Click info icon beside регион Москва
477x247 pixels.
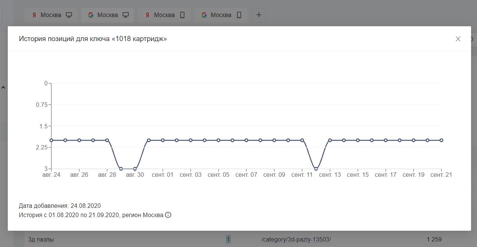point(168,215)
